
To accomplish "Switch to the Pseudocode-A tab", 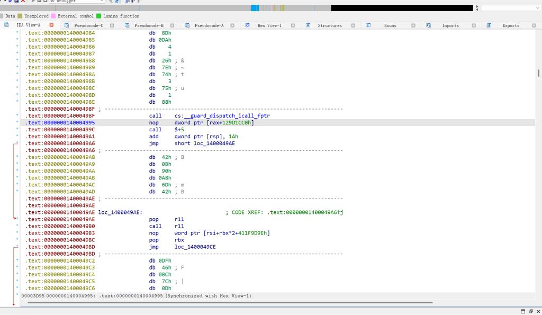I will click(209, 25).
